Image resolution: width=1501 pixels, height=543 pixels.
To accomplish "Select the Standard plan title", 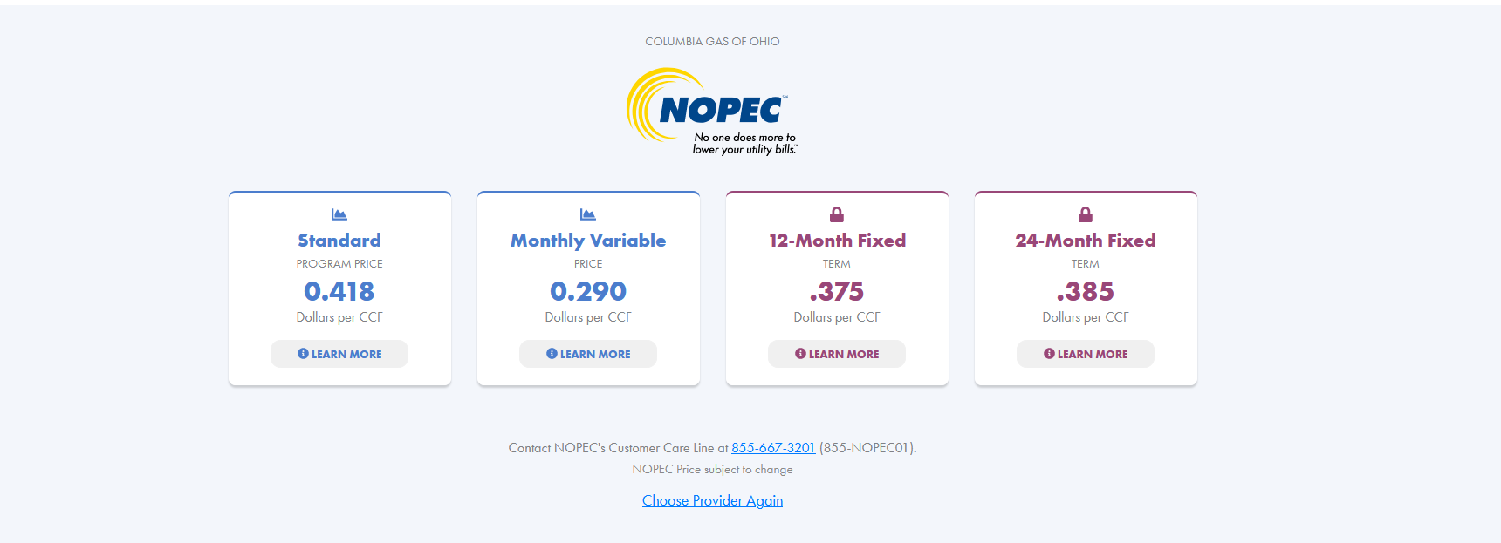I will (x=339, y=241).
